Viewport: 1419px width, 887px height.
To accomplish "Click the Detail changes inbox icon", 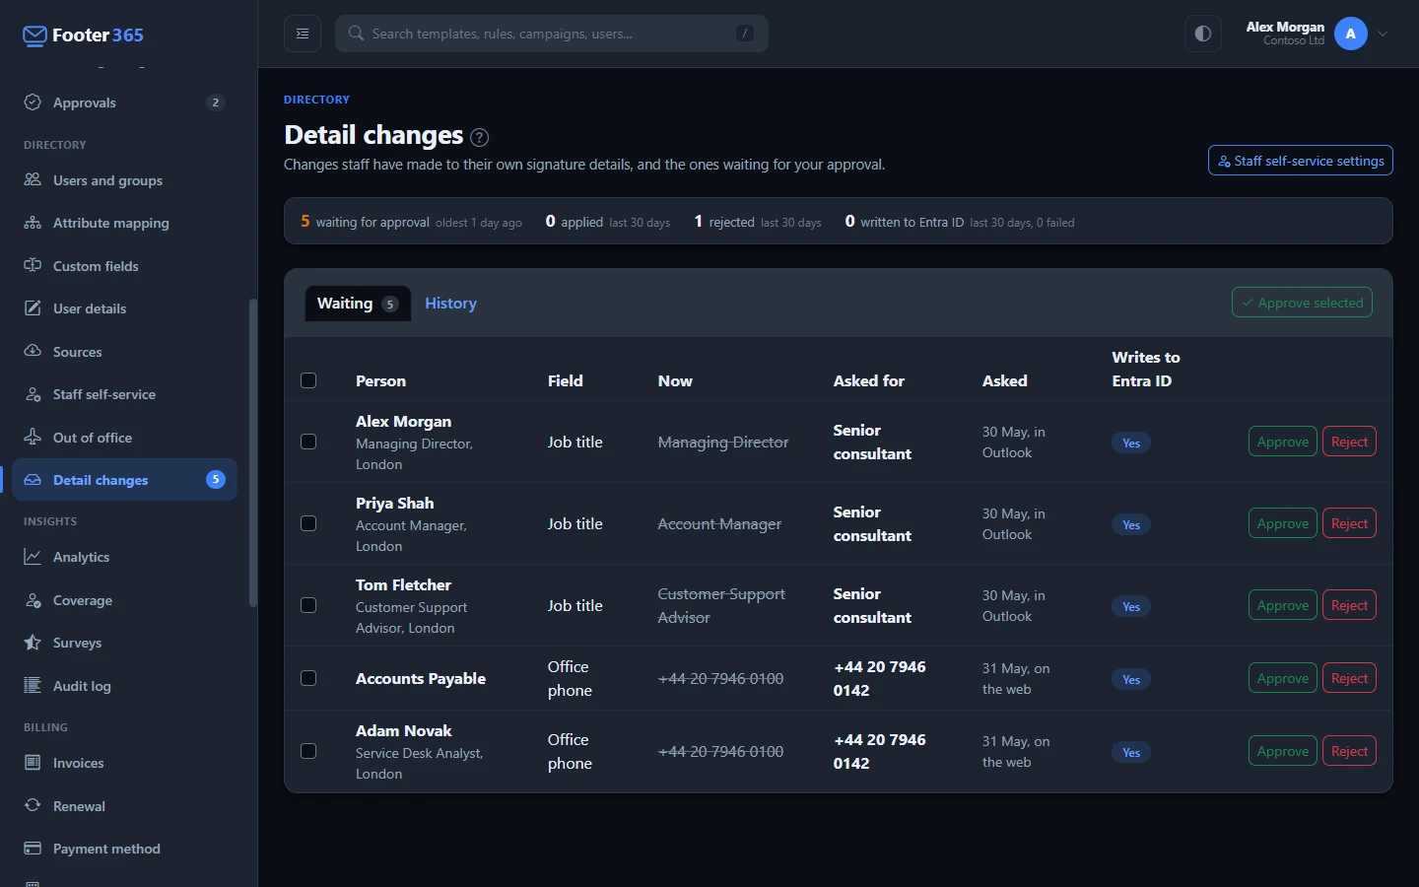I will click(x=33, y=480).
